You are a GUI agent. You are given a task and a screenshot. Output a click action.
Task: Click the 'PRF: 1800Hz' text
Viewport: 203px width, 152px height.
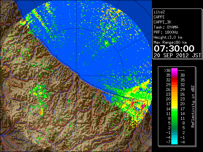pyautogui.click(x=166, y=32)
